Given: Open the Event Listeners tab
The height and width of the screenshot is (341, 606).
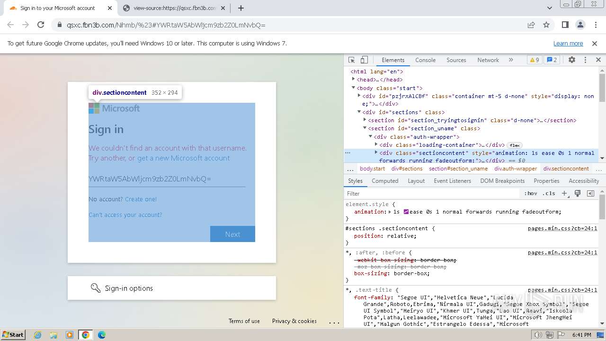Looking at the screenshot, I should (452, 181).
